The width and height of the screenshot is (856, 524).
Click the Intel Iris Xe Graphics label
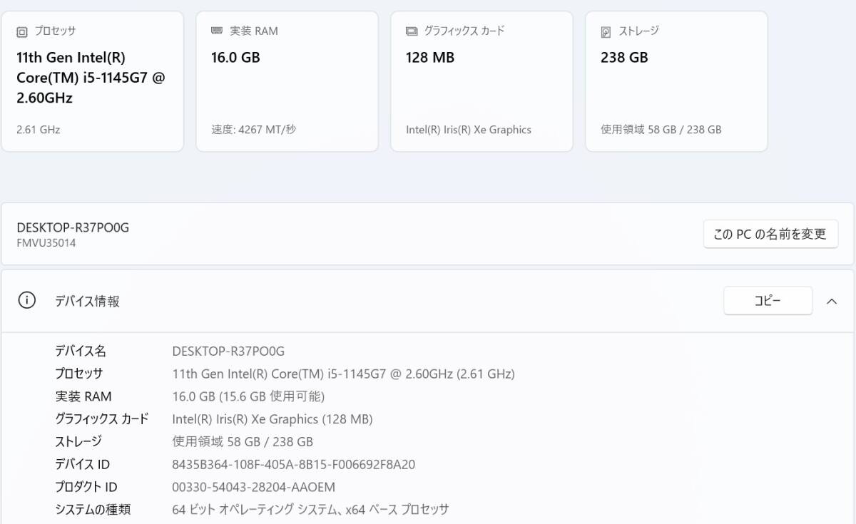pyautogui.click(x=469, y=130)
